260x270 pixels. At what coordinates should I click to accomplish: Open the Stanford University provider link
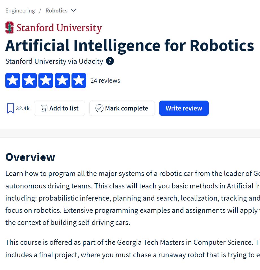click(36, 61)
